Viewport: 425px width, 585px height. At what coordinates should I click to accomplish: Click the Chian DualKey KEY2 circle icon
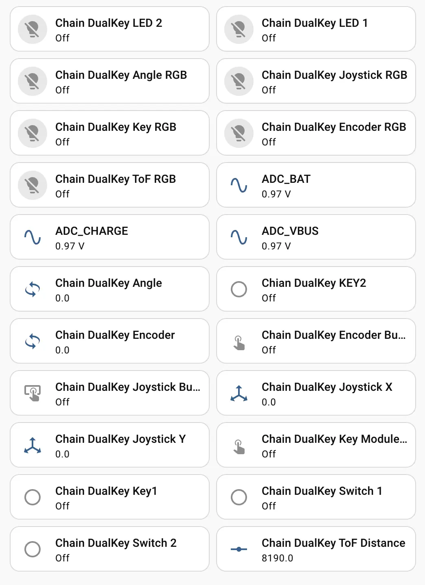[239, 289]
